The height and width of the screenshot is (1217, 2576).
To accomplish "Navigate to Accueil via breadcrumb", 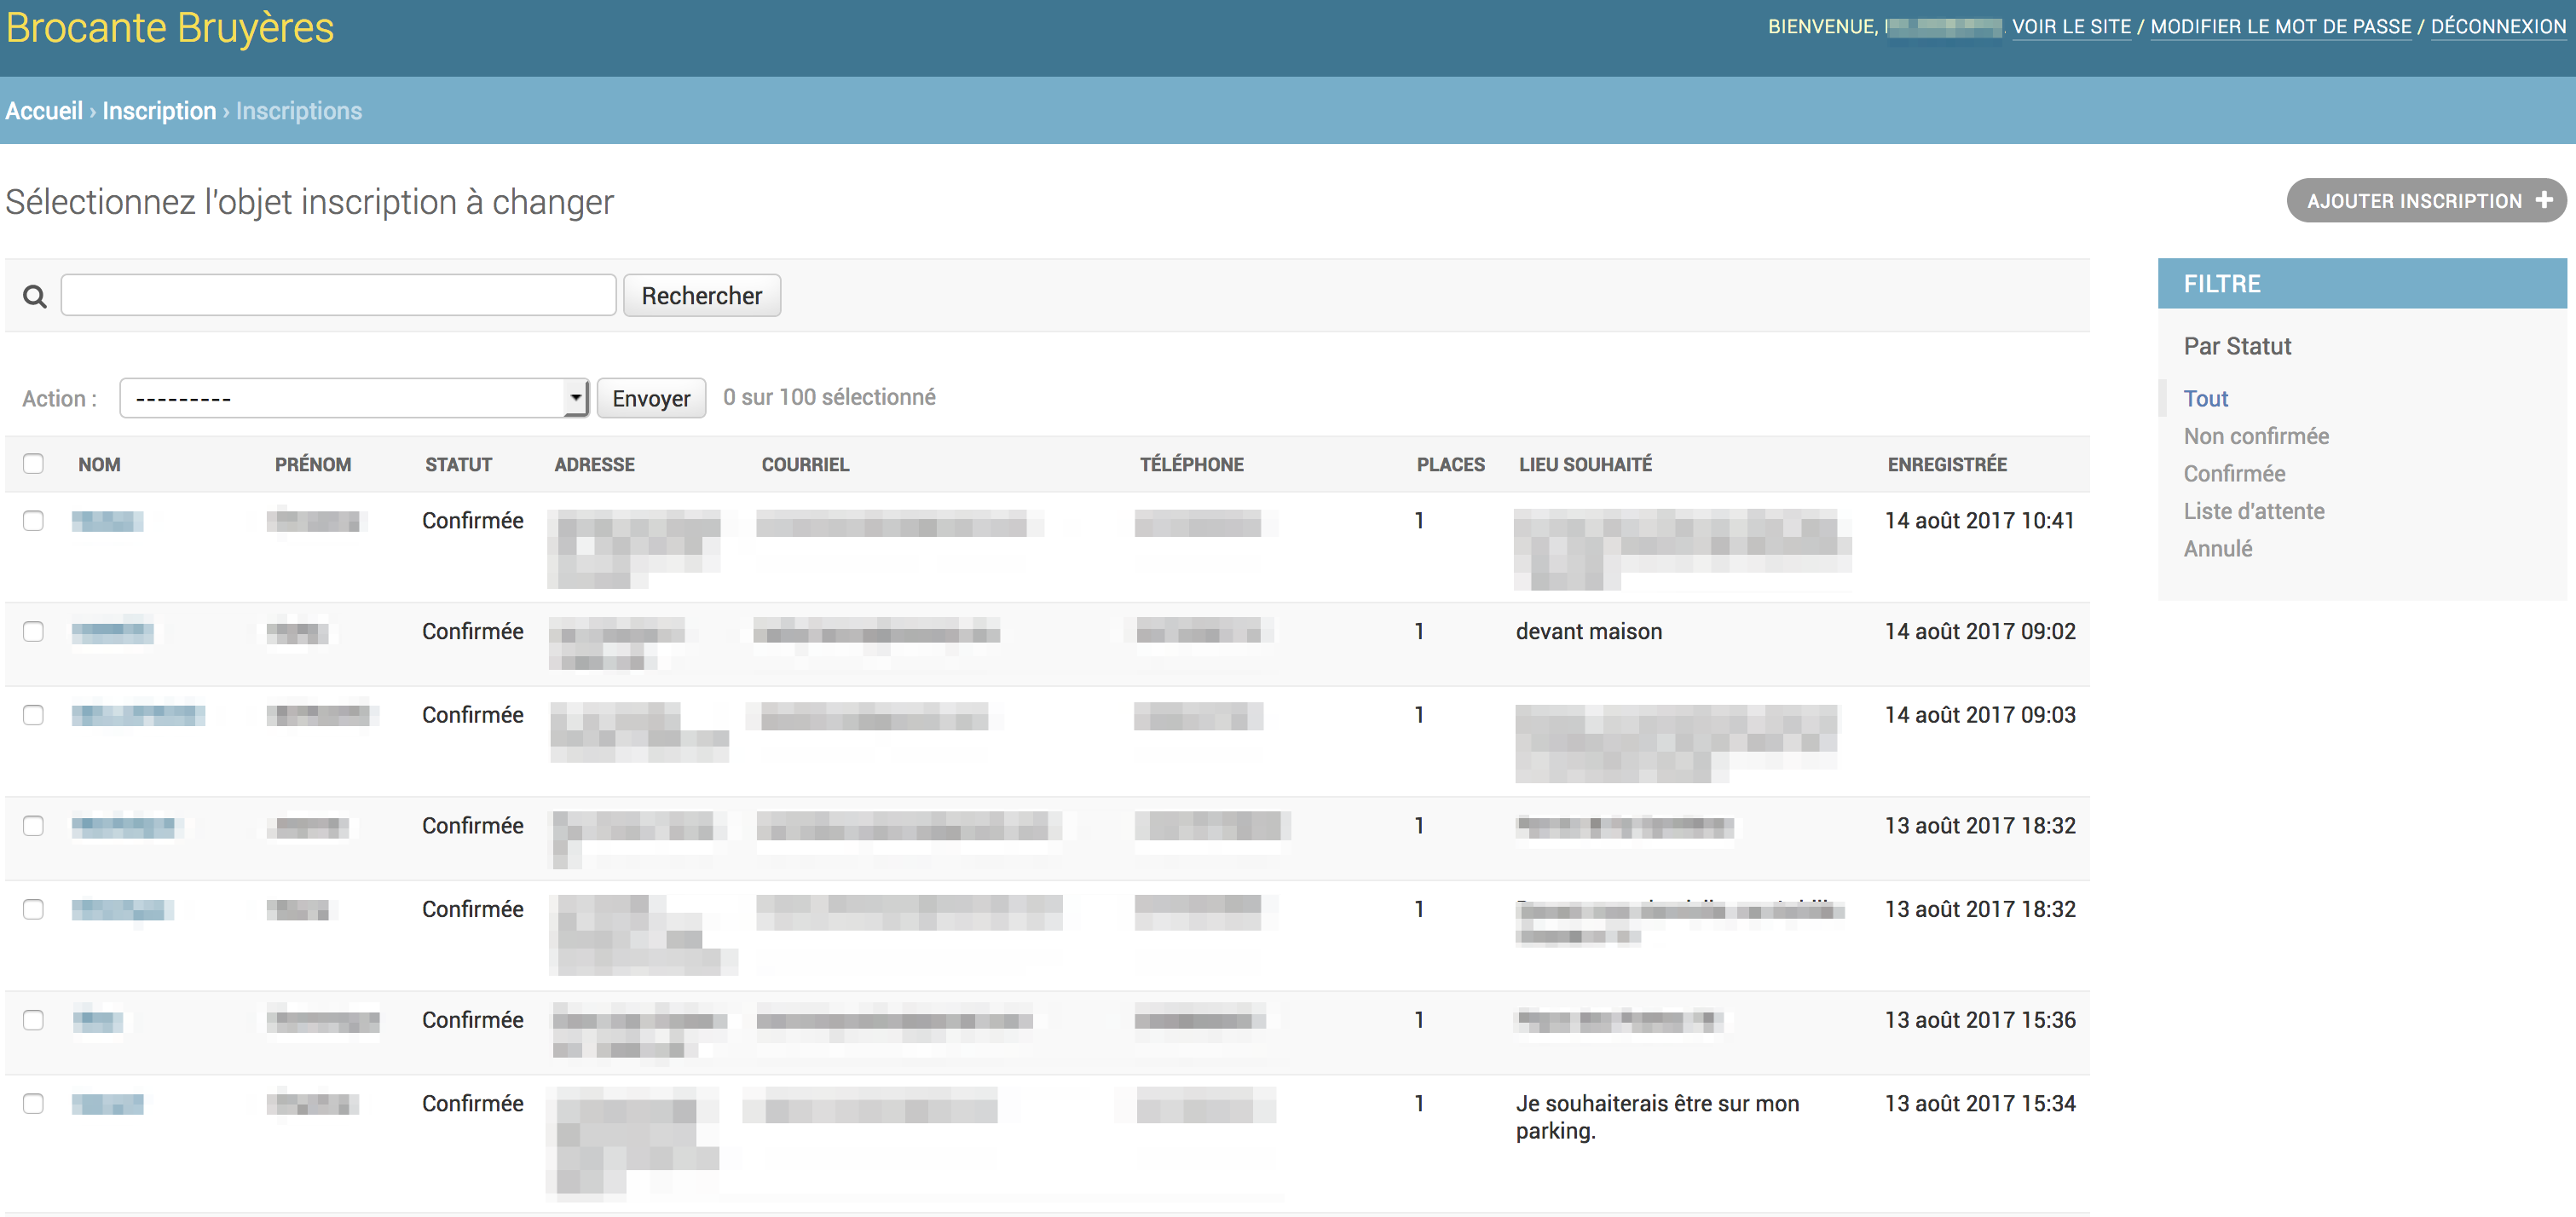I will coord(43,110).
